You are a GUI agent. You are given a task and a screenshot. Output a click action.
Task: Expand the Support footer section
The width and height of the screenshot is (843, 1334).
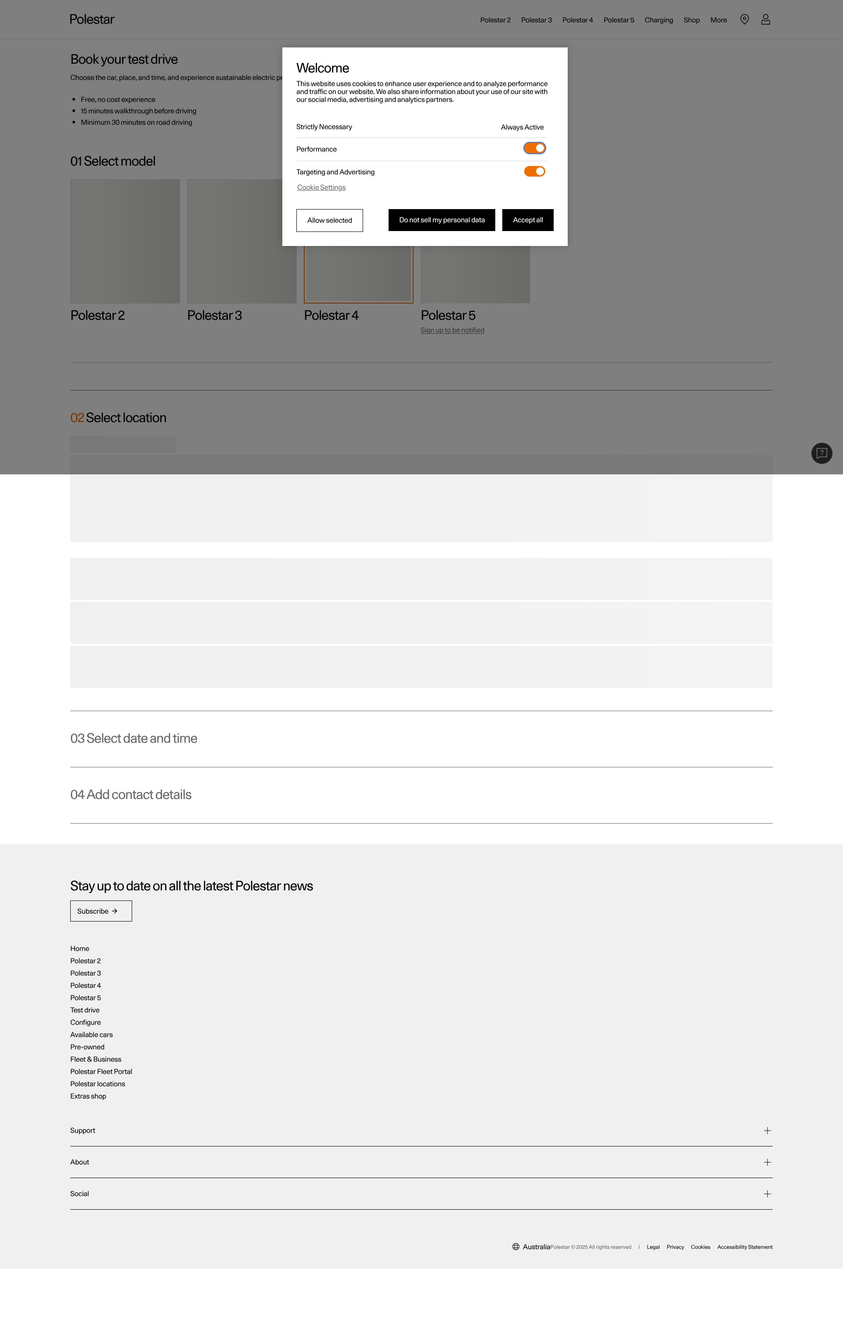[x=421, y=1130]
